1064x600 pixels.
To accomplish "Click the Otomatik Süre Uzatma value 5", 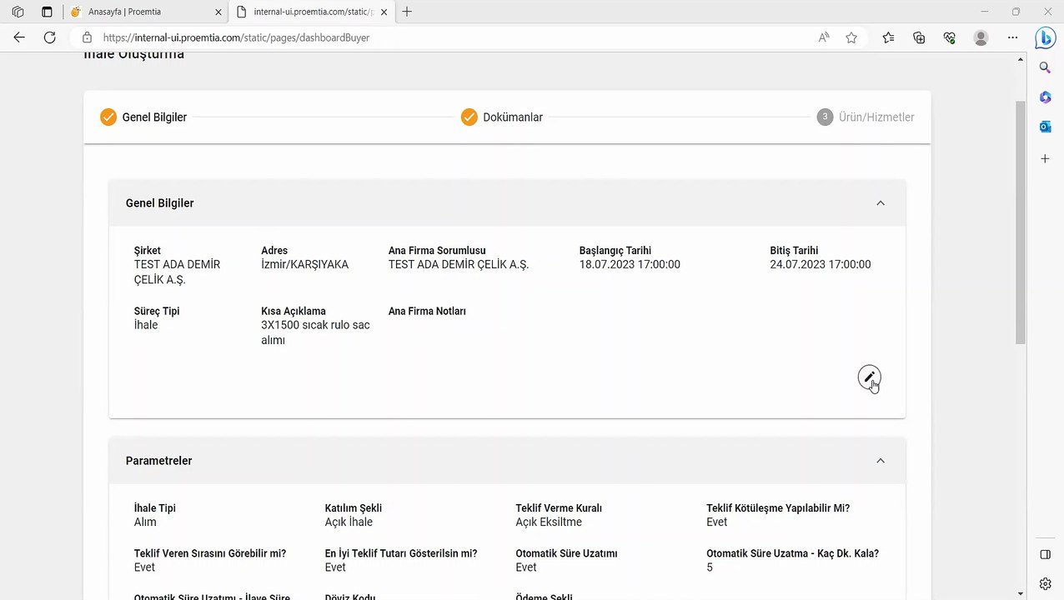I will pos(710,567).
